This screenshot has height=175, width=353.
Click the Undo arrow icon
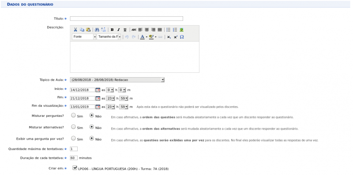coord(127,37)
